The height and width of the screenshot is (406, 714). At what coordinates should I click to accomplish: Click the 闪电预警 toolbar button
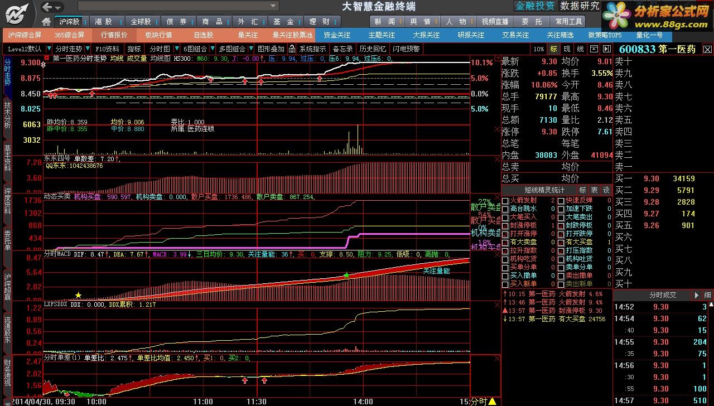(406, 49)
